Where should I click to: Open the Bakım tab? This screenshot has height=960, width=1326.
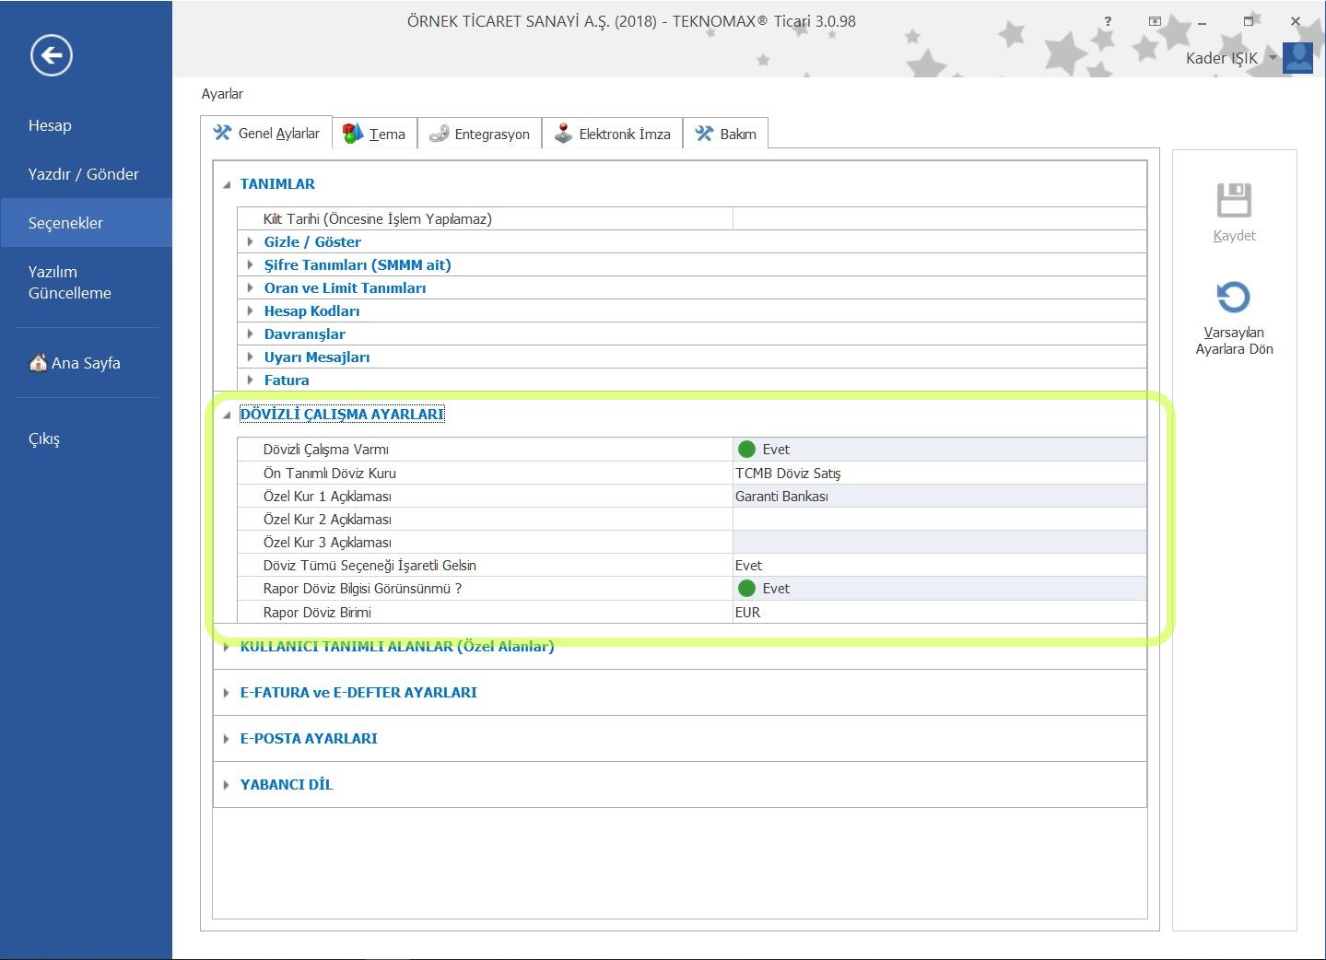pyautogui.click(x=725, y=134)
